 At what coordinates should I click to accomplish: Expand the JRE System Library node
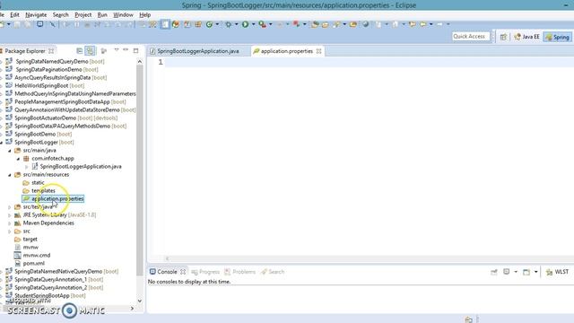tap(10, 215)
